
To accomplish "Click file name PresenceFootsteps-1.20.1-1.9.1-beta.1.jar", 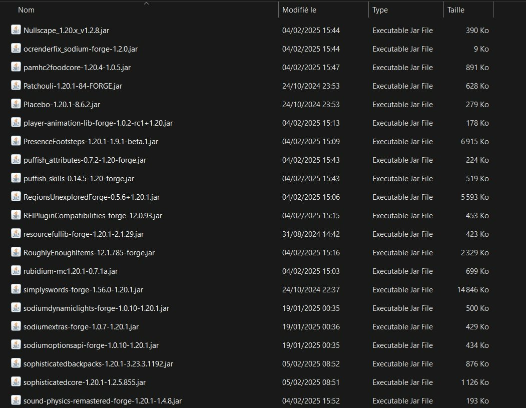I will pyautogui.click(x=91, y=142).
